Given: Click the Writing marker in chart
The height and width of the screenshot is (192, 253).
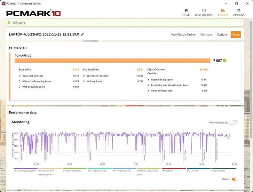Looking at the screenshot, I should coord(144,157).
